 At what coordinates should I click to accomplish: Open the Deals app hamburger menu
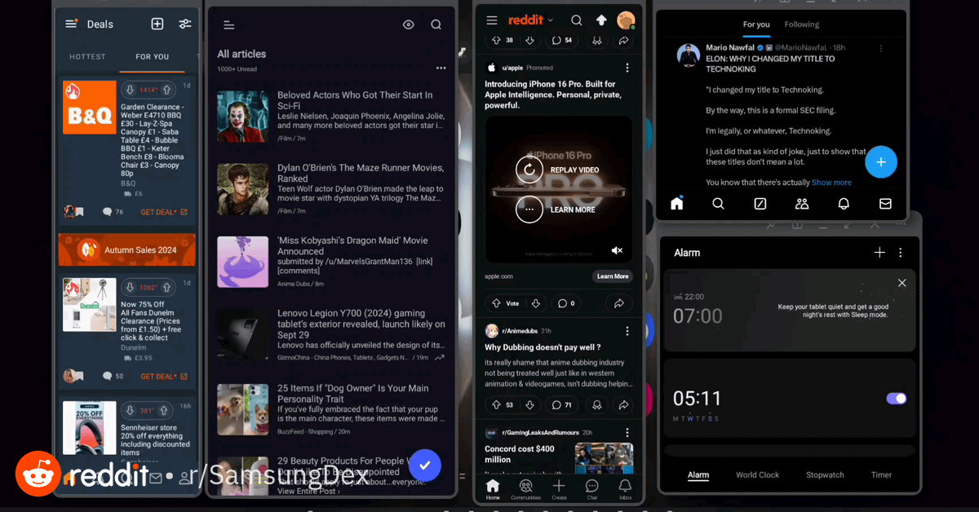pyautogui.click(x=72, y=24)
